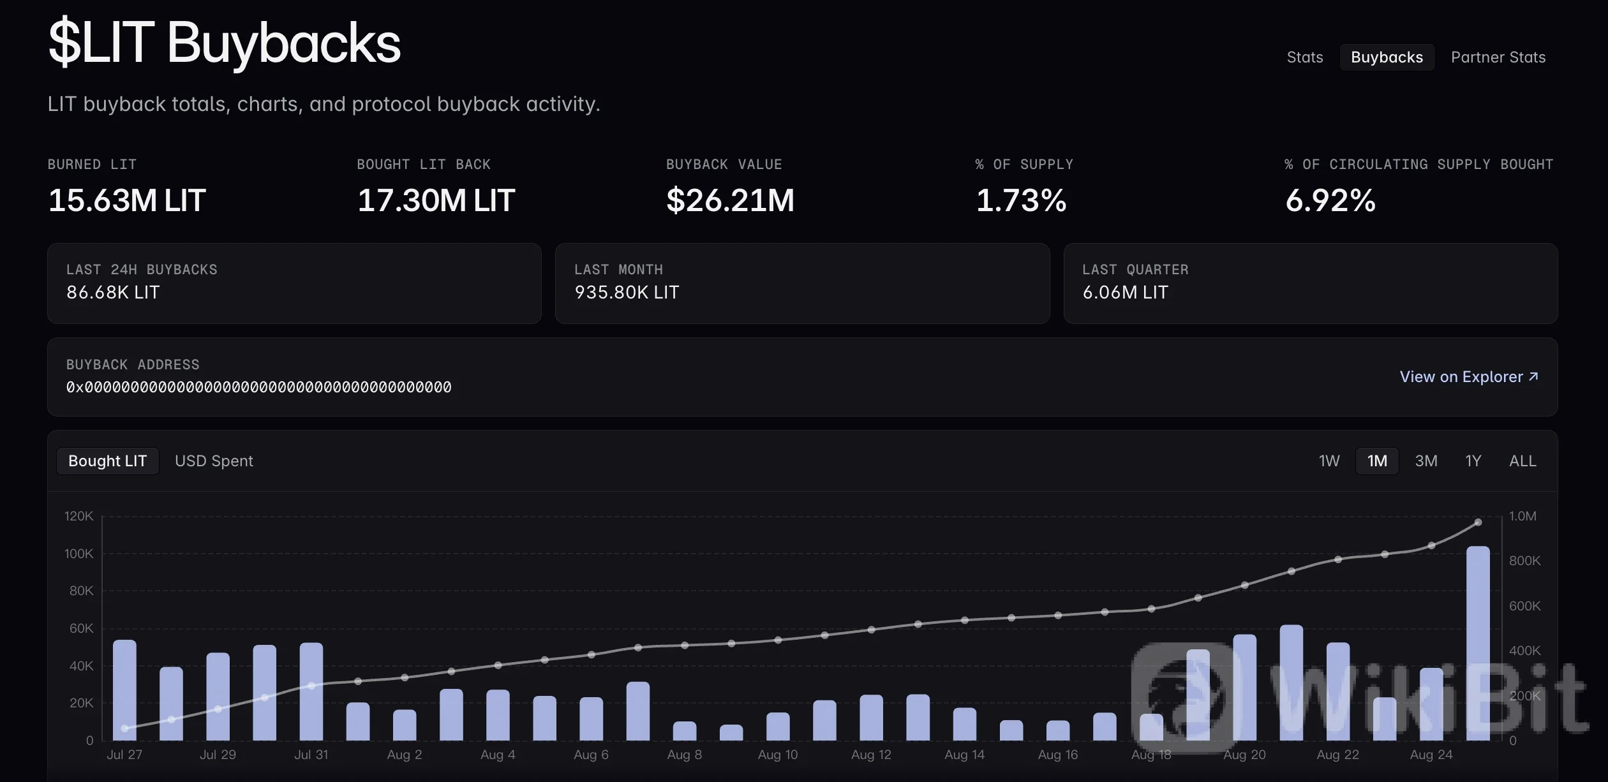
Task: Choose the 1Y time range
Action: tap(1473, 461)
